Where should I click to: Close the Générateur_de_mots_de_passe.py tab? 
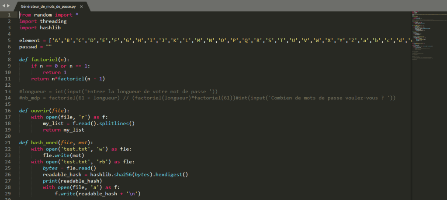tap(81, 7)
